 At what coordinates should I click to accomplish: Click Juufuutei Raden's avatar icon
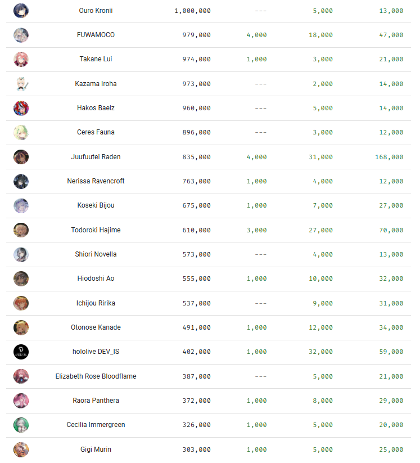21,157
